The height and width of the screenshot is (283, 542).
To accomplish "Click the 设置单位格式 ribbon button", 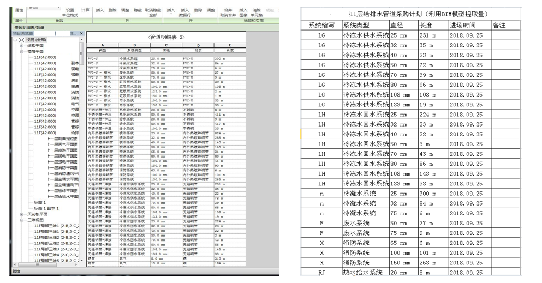I will [70, 13].
